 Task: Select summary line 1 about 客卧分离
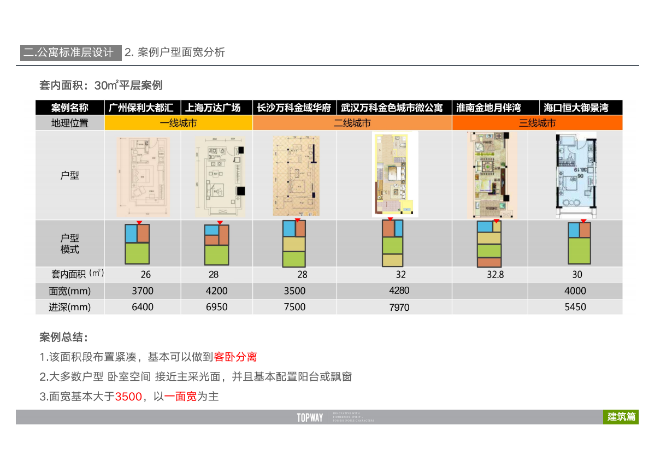148,357
